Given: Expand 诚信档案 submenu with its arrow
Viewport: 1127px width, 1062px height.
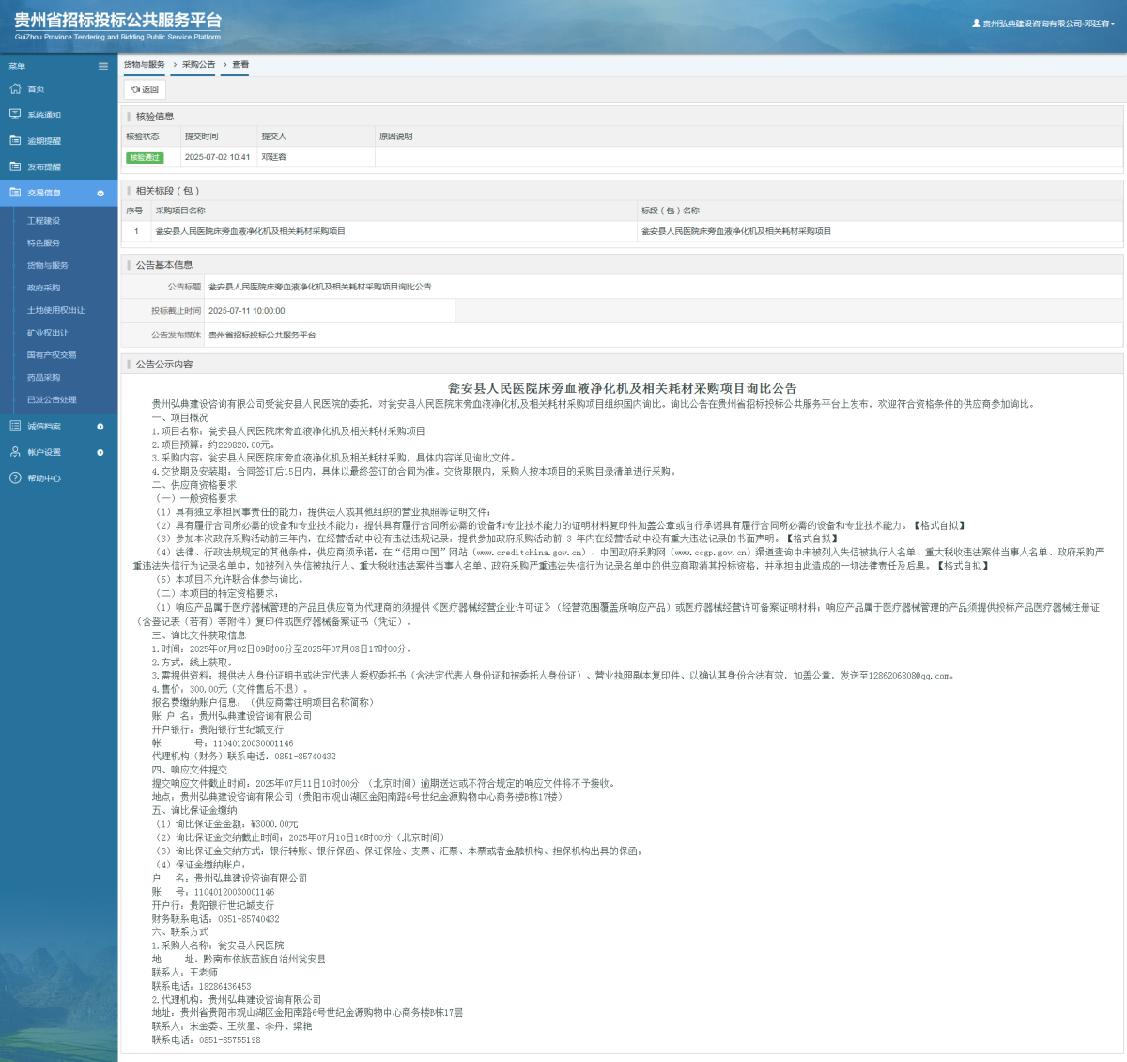Looking at the screenshot, I should point(100,427).
